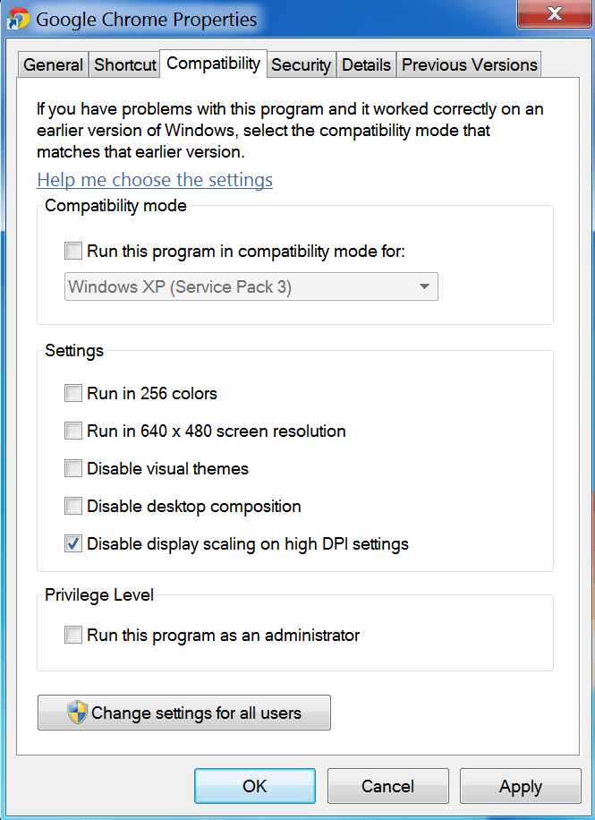
Task: Click the Apply button
Action: click(520, 786)
